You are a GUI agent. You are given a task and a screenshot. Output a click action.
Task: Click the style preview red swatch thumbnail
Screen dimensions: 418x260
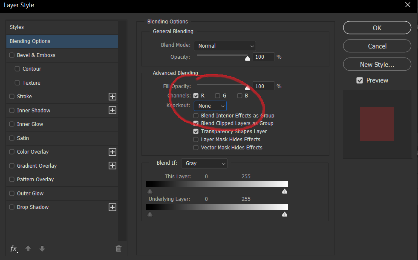[x=377, y=124]
